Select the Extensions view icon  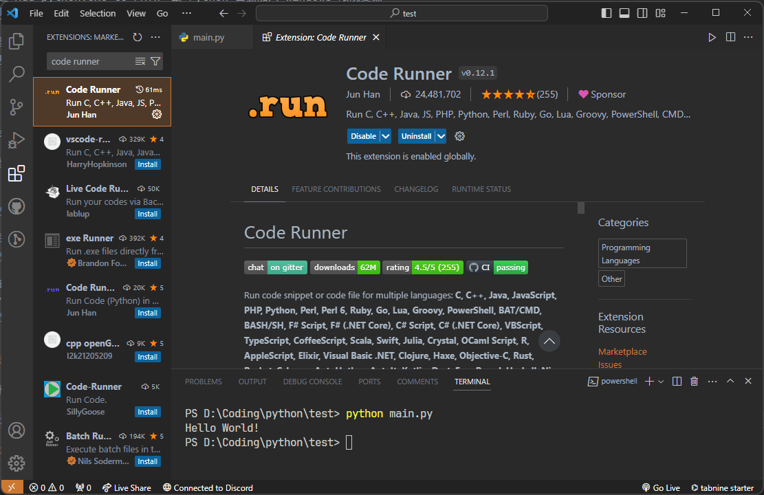17,173
